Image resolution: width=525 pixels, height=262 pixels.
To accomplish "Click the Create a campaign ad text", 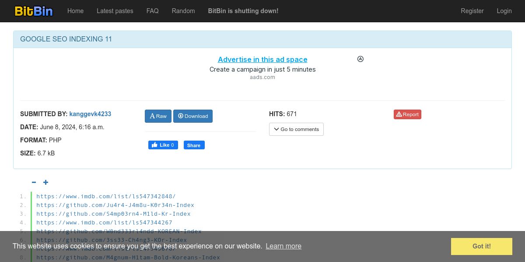I will click(262, 69).
